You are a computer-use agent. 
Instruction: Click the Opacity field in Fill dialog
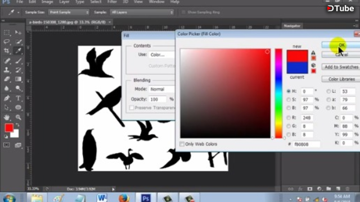pyautogui.click(x=157, y=99)
